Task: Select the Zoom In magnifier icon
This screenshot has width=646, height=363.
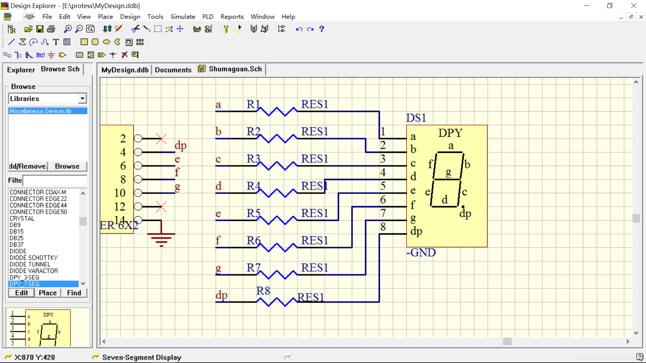Action: click(x=68, y=29)
